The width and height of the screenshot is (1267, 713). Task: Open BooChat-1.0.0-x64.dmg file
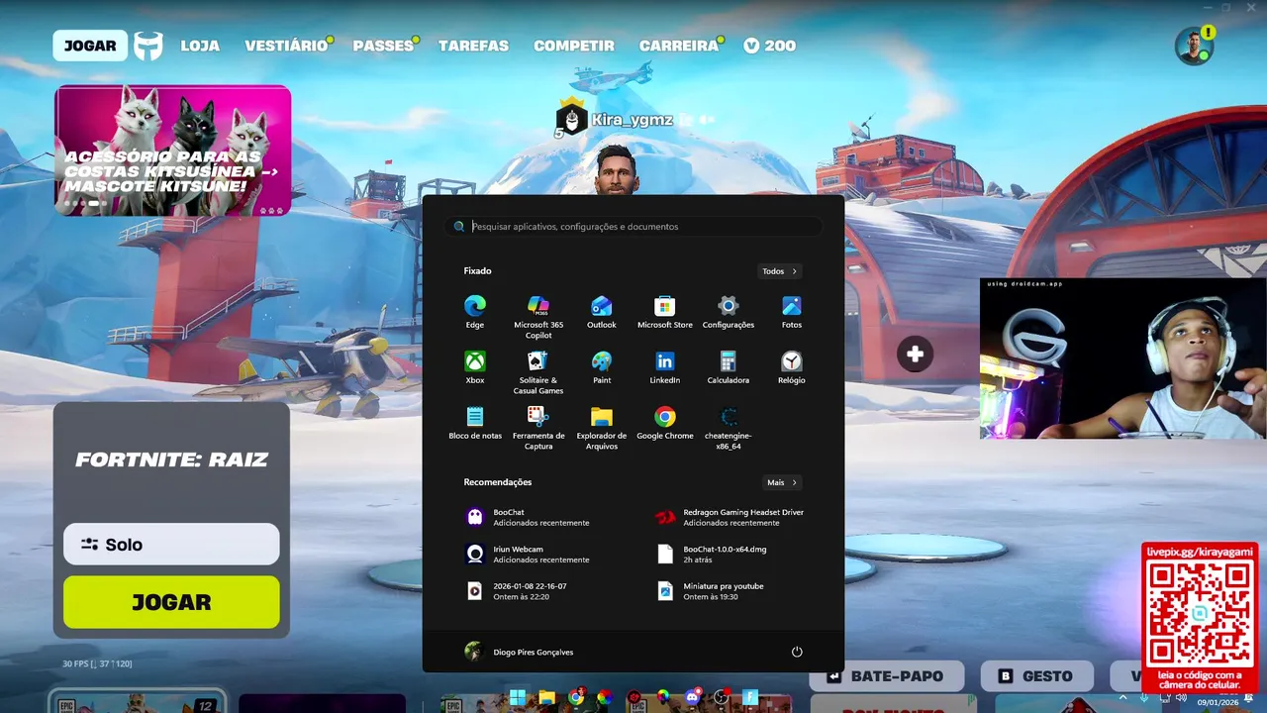(x=713, y=554)
